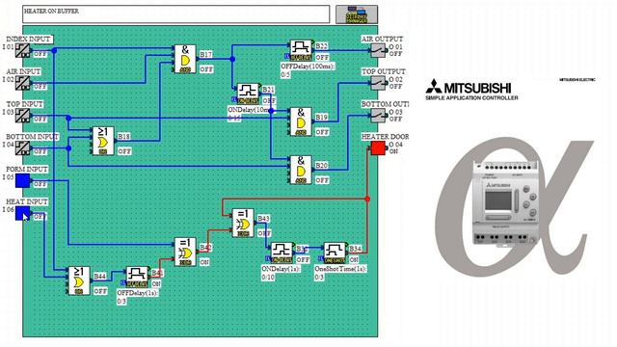Click the BOTTOM INPUT label
The height and width of the screenshot is (347, 617).
point(32,137)
